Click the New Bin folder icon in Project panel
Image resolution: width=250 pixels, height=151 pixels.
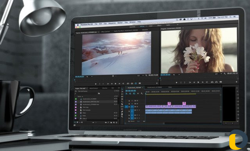pyautogui.click(x=111, y=123)
